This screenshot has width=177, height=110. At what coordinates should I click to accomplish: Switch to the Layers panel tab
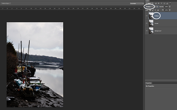click(x=147, y=1)
